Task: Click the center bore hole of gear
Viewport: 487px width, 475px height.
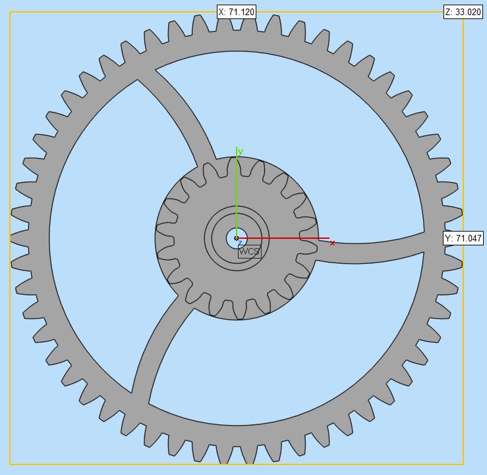Action: tap(237, 238)
